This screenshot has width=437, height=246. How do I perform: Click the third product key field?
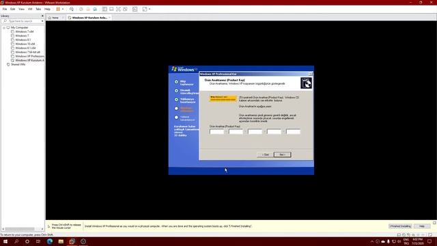coord(255,132)
